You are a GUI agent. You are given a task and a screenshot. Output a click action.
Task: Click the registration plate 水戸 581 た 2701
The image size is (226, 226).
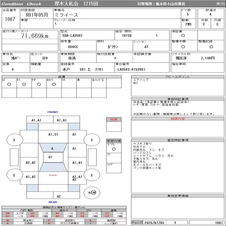point(83,69)
